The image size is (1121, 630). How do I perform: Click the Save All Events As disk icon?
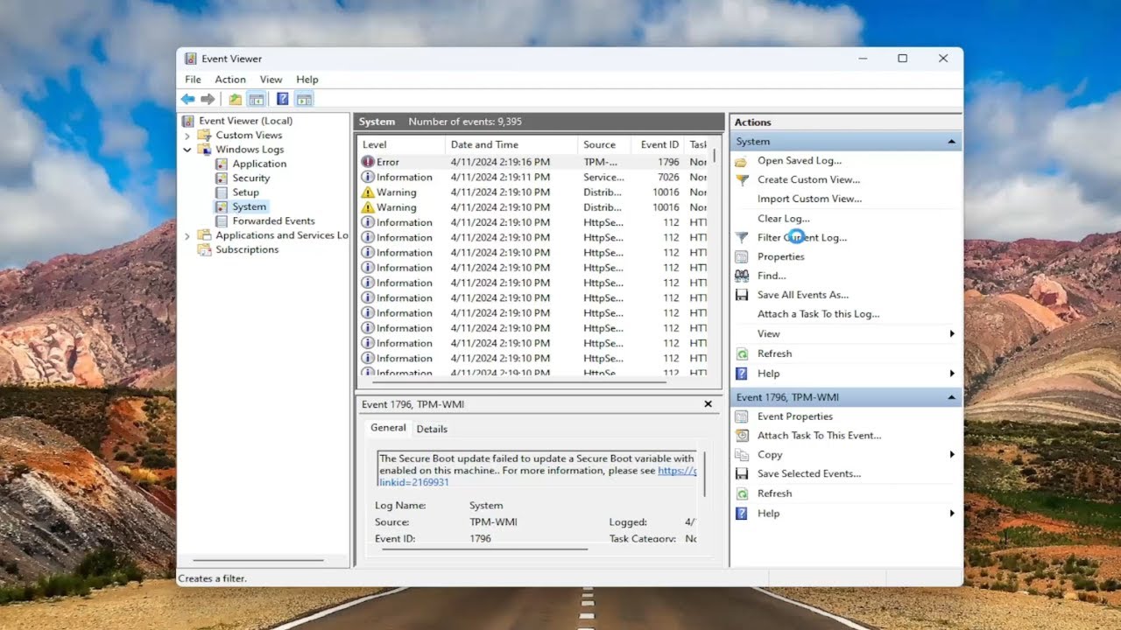741,296
